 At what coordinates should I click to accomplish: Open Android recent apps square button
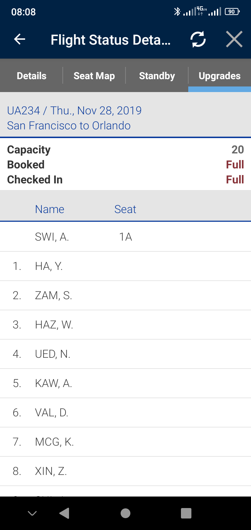(186, 513)
